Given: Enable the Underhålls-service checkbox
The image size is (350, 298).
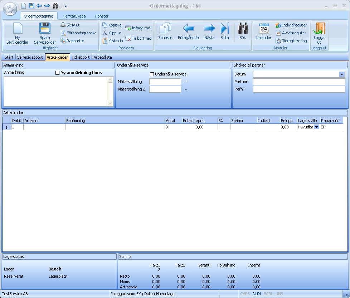Looking at the screenshot, I should coord(152,74).
